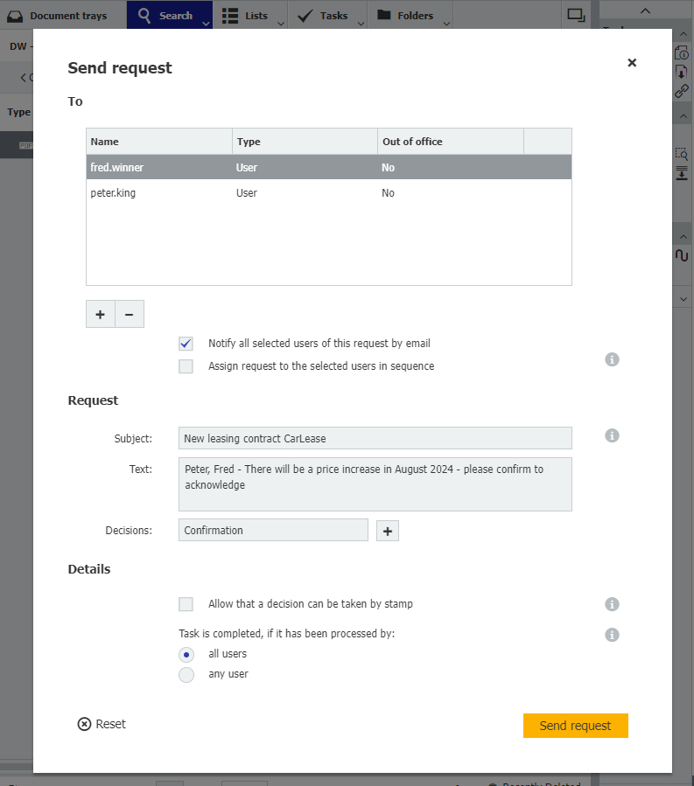Open the viewer in a separate window icon
Viewport: 694px width, 786px height.
575,16
